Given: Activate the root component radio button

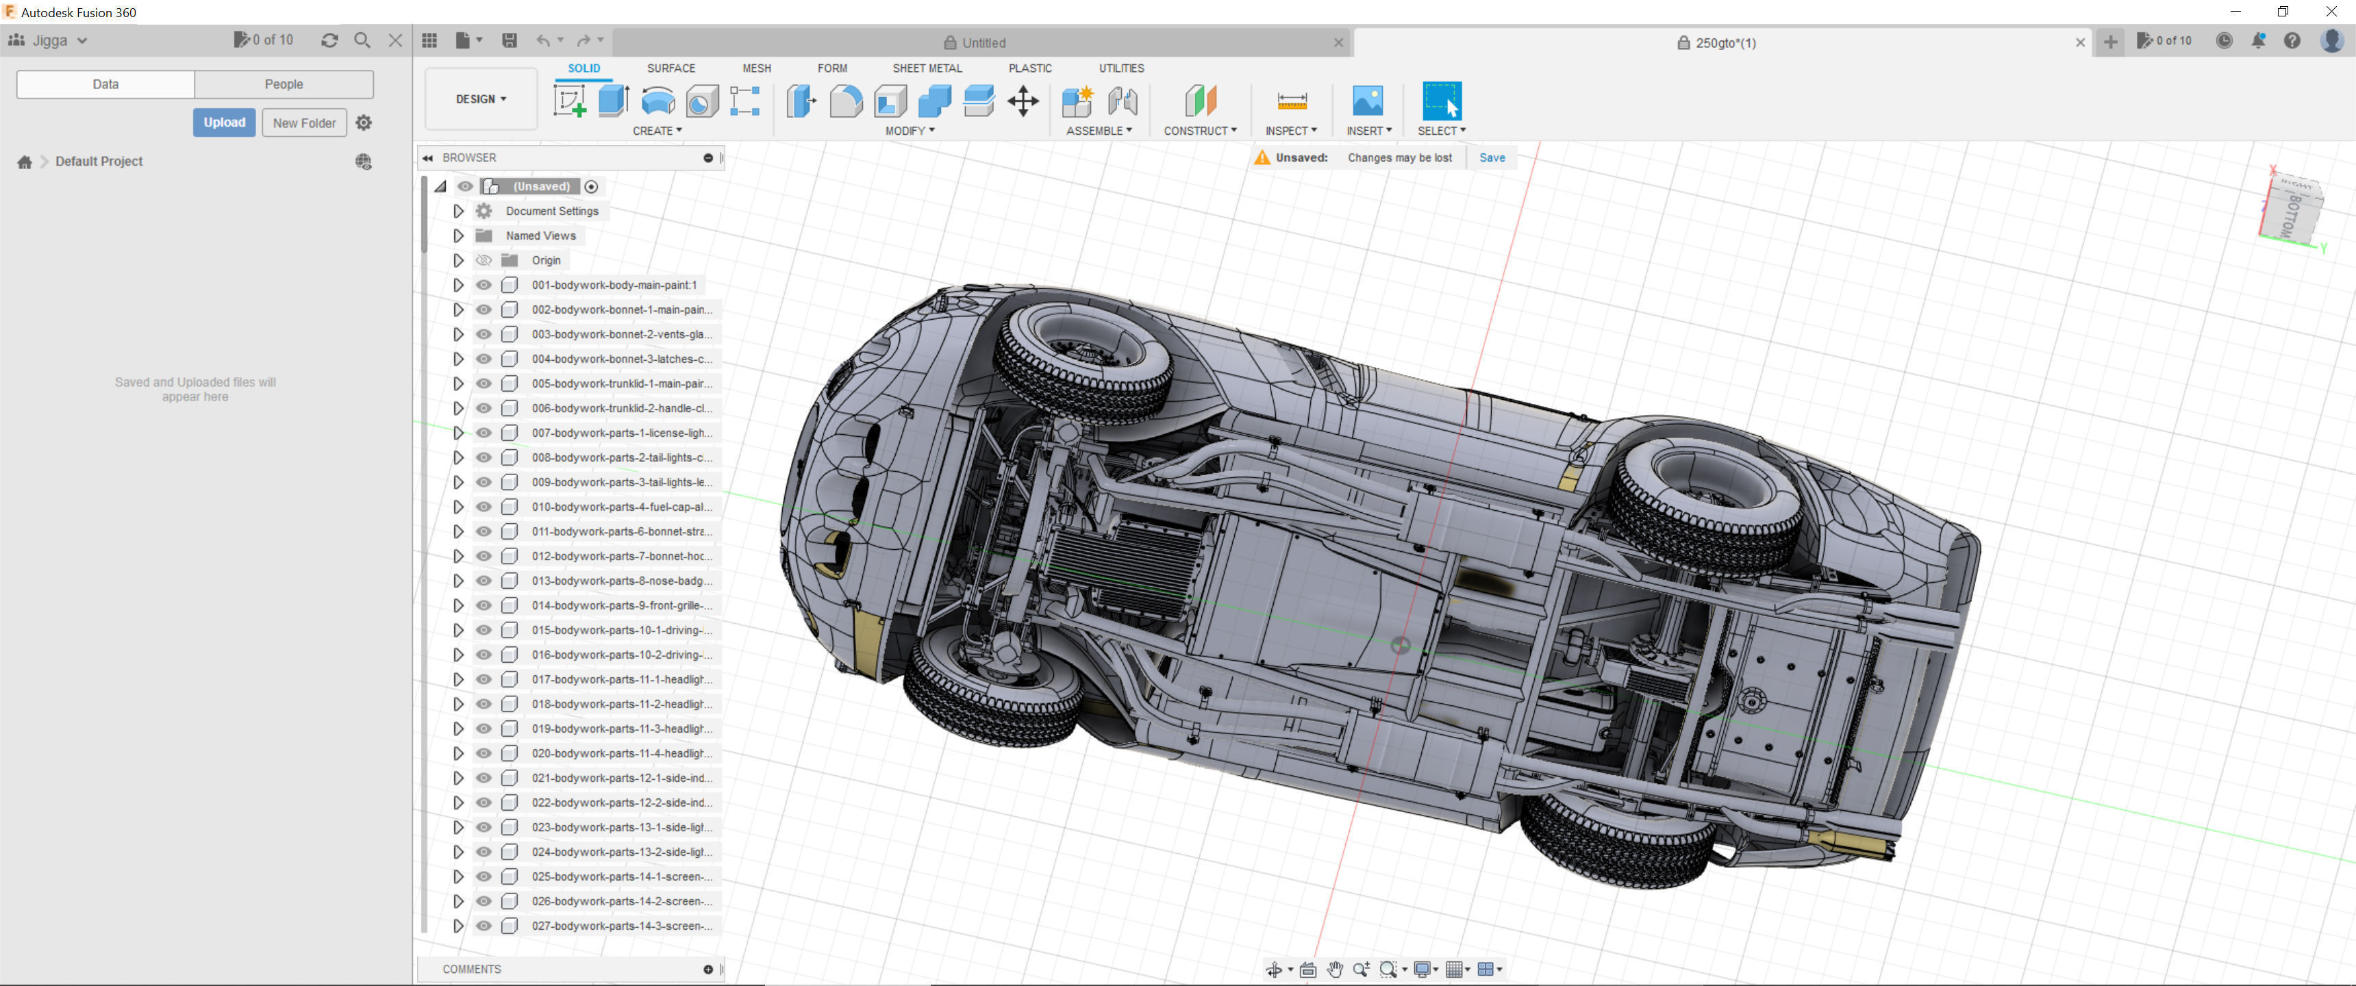Looking at the screenshot, I should (x=592, y=187).
